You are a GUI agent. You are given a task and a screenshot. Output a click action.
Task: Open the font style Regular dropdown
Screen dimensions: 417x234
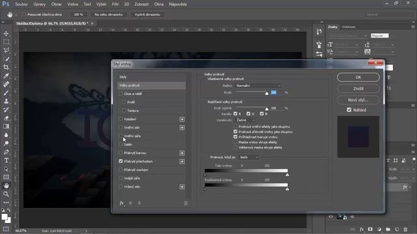click(x=379, y=36)
